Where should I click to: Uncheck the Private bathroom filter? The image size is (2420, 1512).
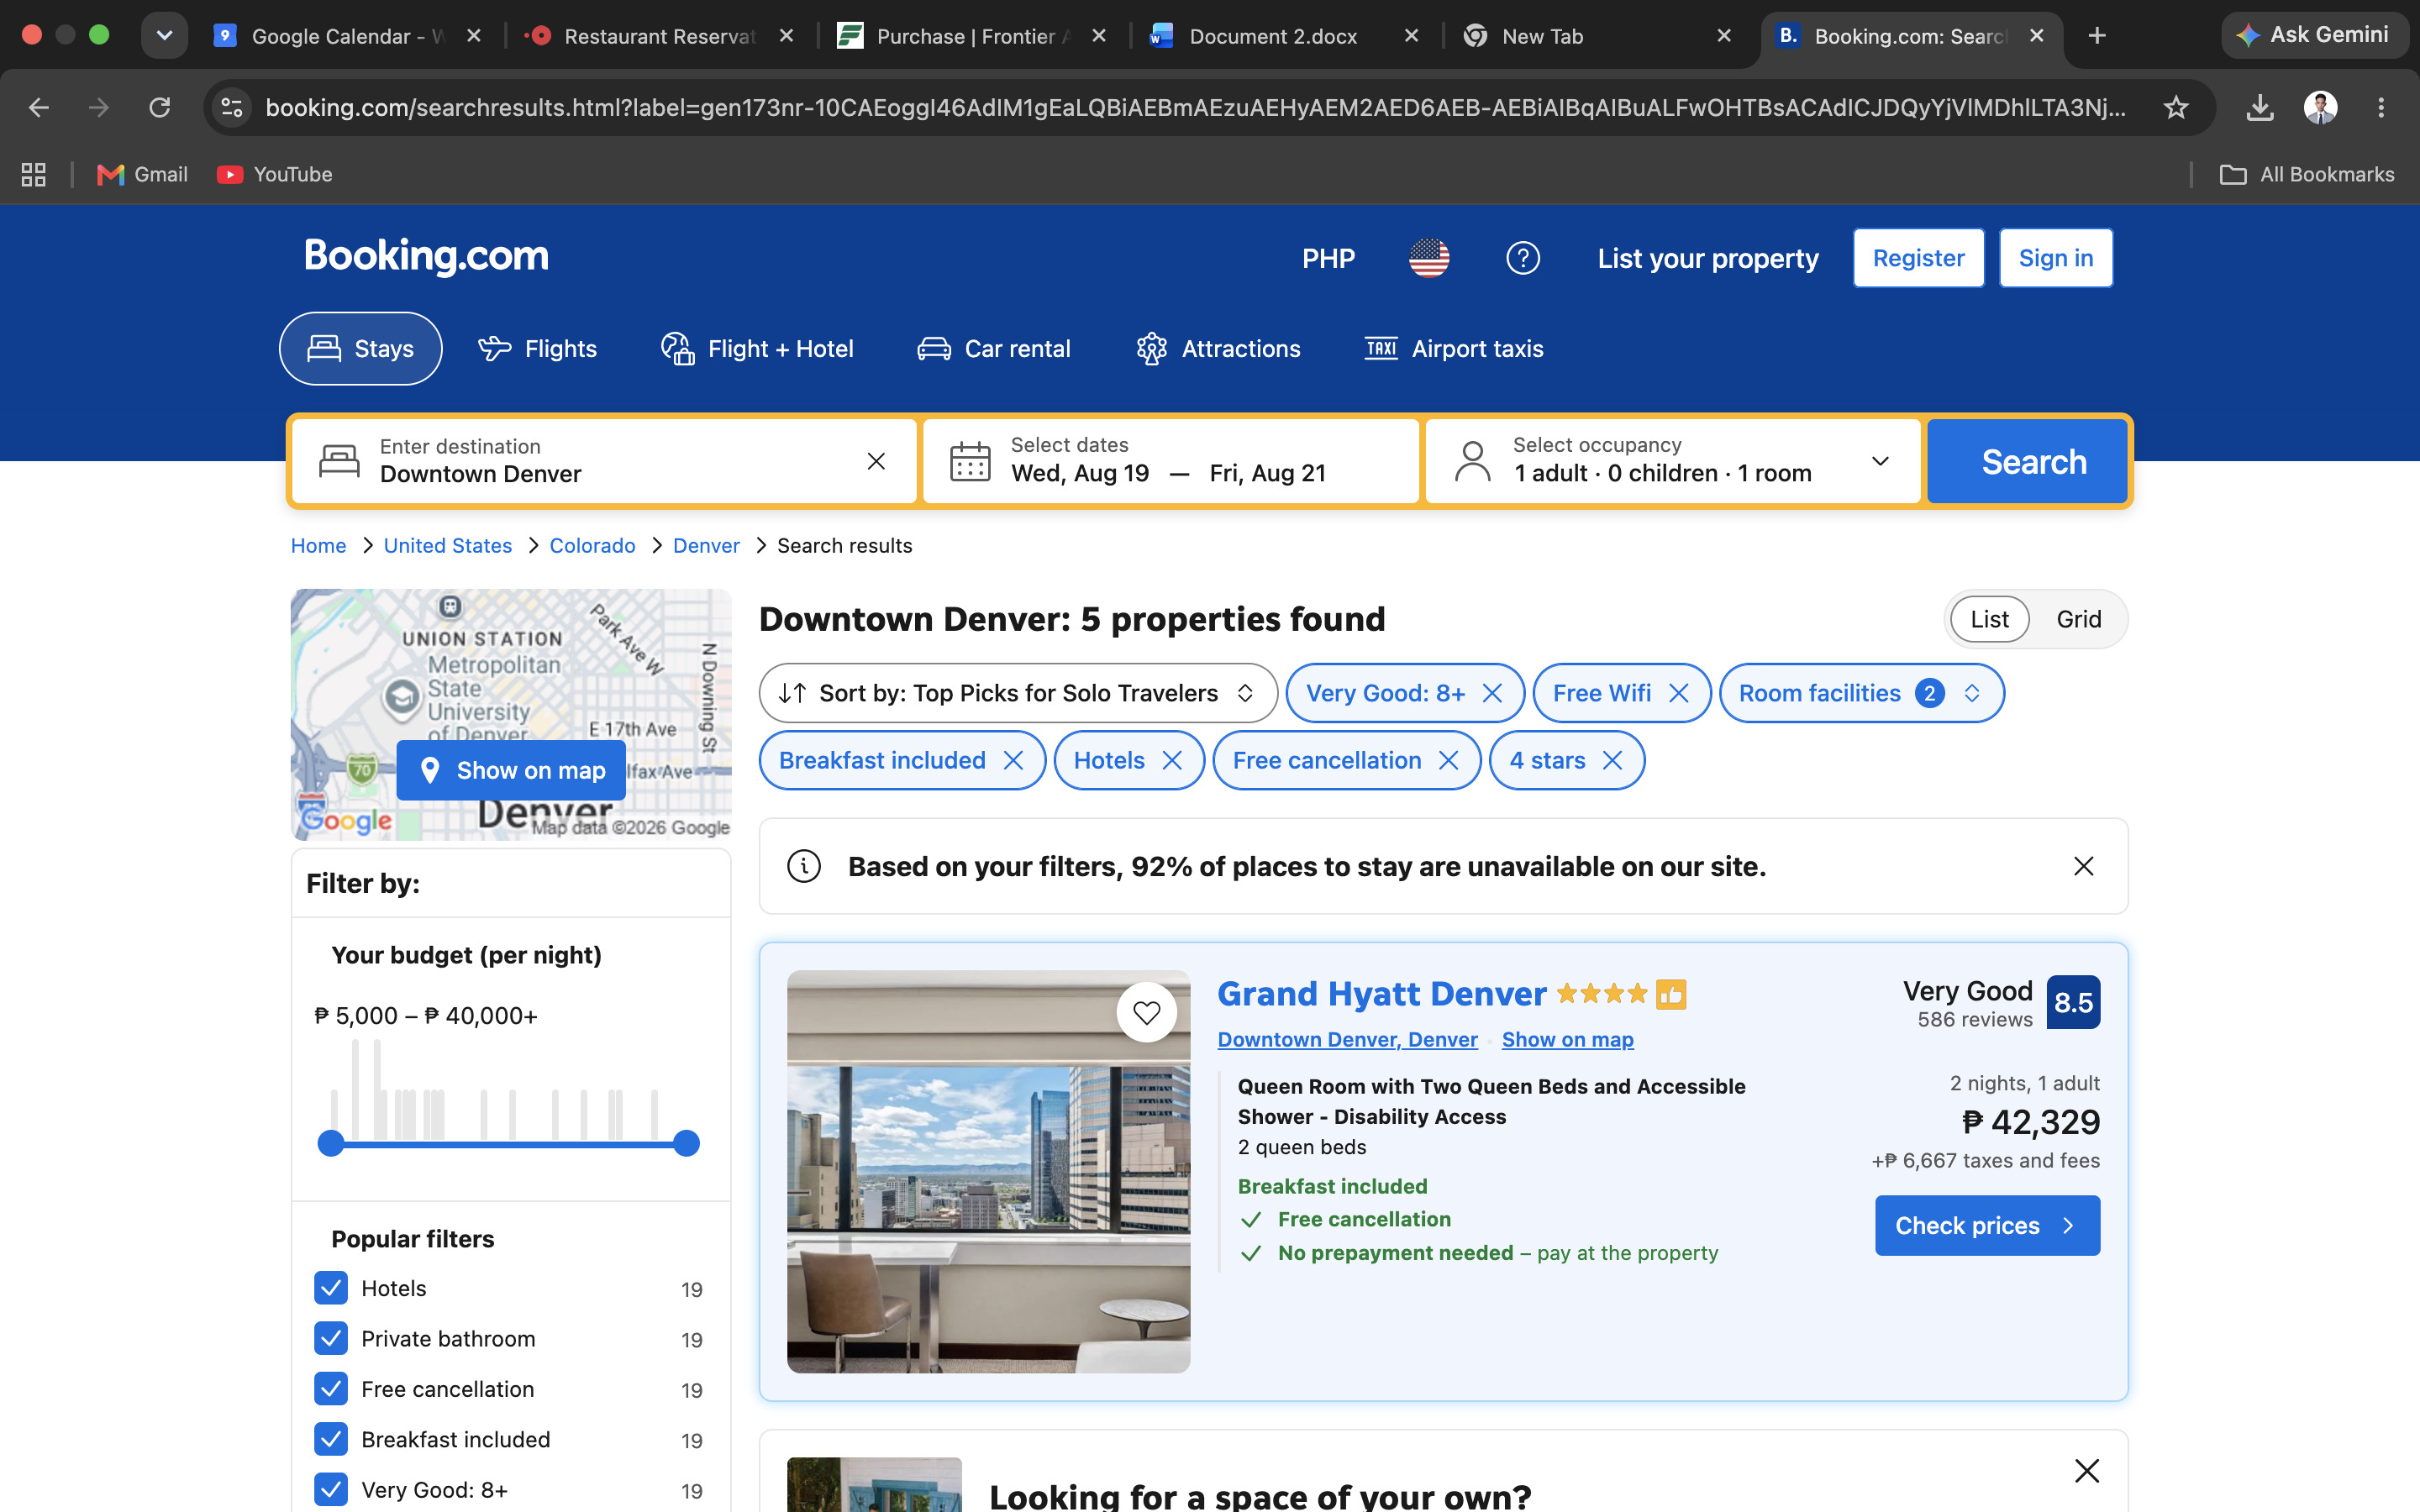pyautogui.click(x=331, y=1338)
